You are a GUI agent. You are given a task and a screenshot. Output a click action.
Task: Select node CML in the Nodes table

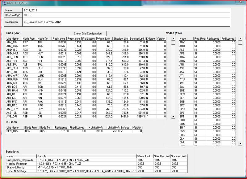[186, 142]
